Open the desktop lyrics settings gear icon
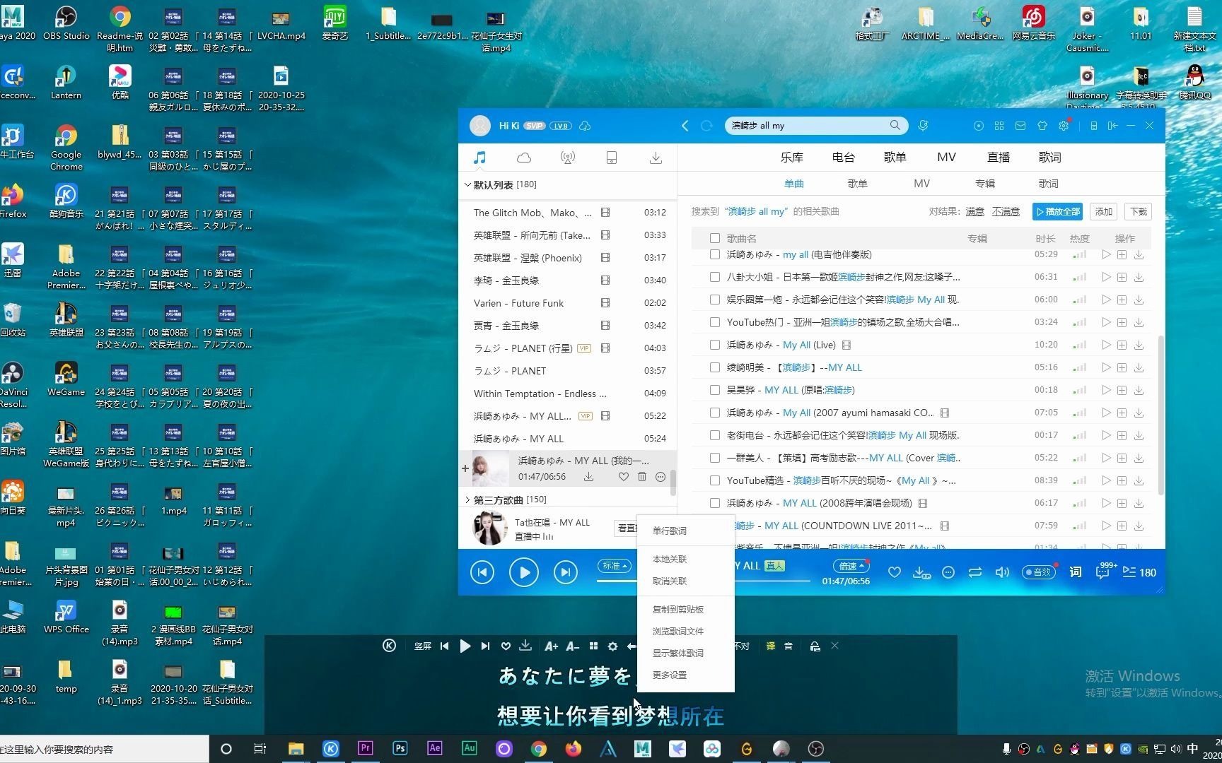 coord(612,646)
